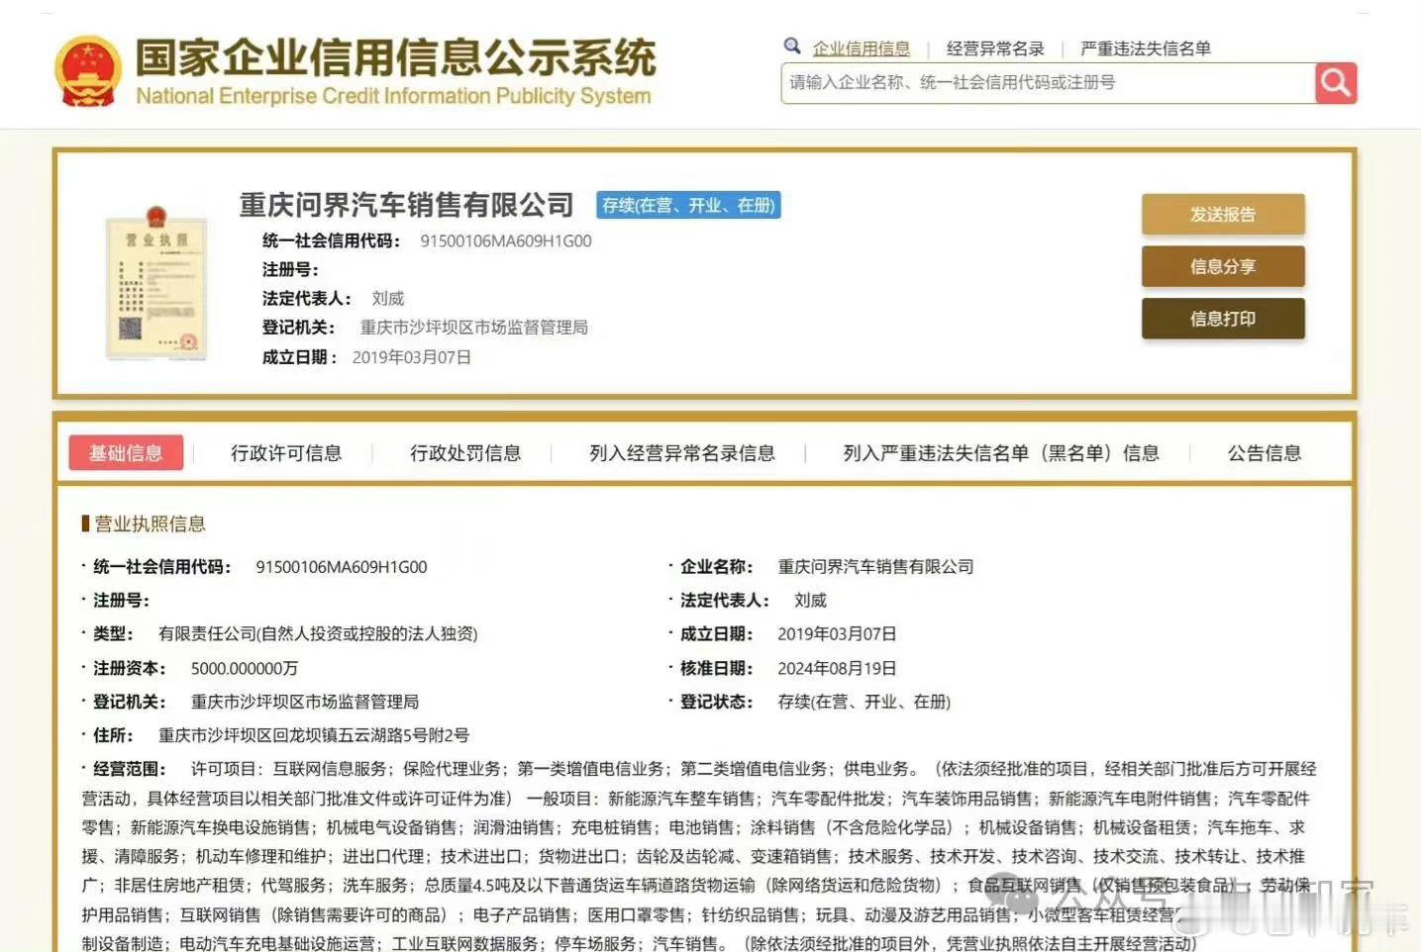The image size is (1421, 952).
Task: Open the business license thumbnail image
Action: click(156, 283)
